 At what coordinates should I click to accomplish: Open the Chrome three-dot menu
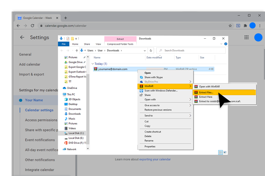click(260, 26)
